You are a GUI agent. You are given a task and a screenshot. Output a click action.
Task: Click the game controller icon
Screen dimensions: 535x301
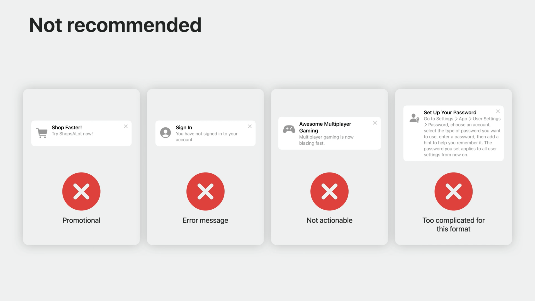pos(289,129)
